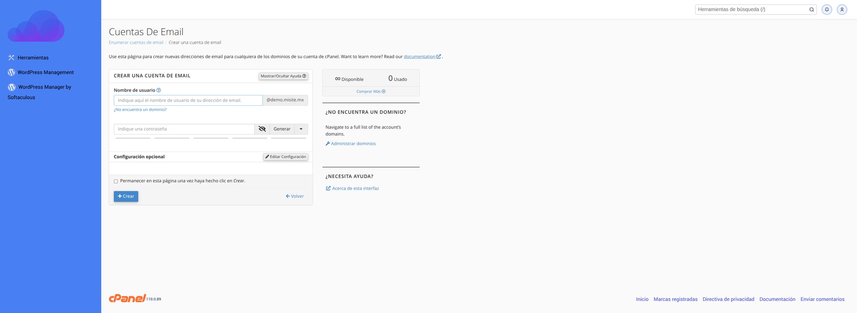Open Directiva de privacidad footer link
Screen dimensions: 857x313
coord(728,299)
